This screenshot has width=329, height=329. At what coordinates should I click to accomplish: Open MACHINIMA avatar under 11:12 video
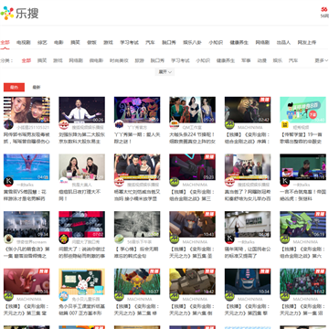point(285,296)
